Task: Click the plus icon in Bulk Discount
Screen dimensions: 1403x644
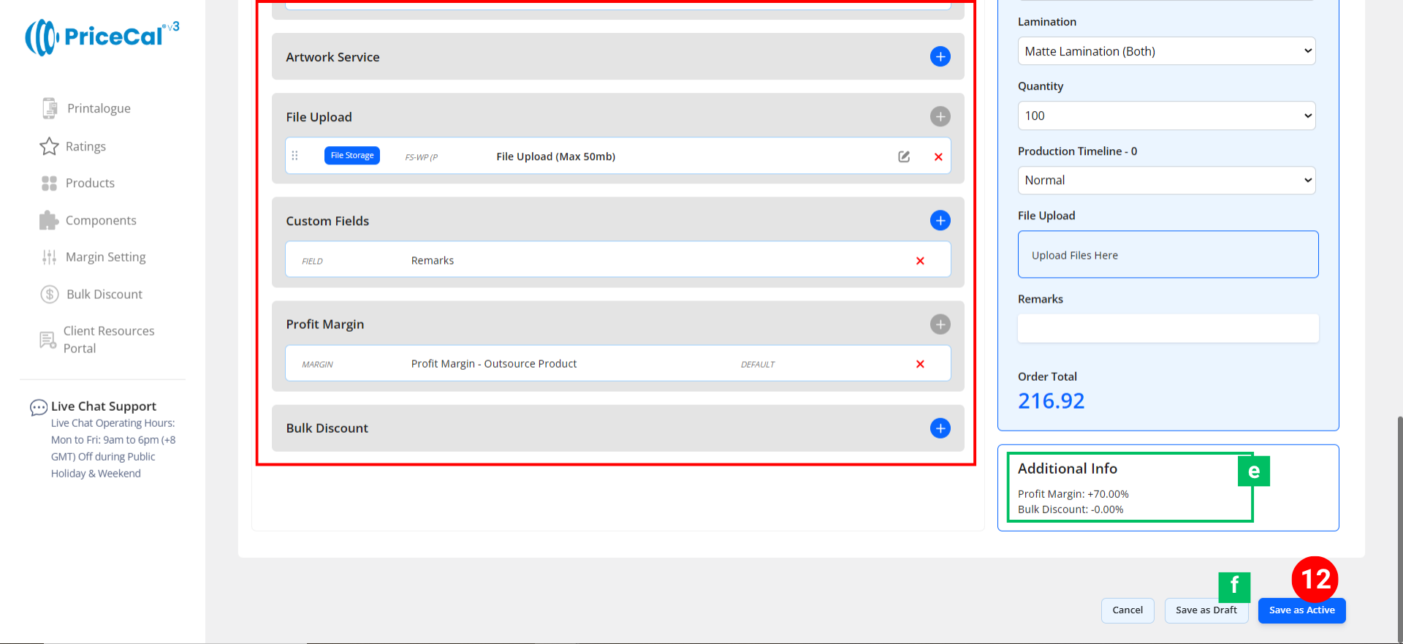Action: [x=940, y=428]
